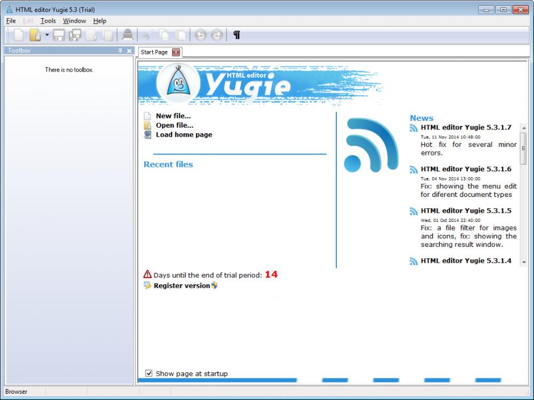Close the Start Page tab
This screenshot has width=534, height=400.
tap(176, 52)
